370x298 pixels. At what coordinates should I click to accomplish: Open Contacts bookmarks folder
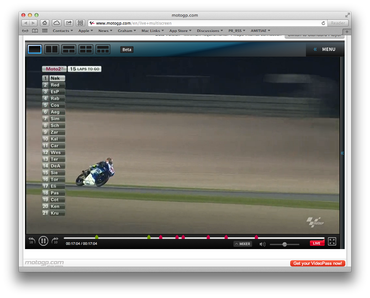tap(62, 31)
